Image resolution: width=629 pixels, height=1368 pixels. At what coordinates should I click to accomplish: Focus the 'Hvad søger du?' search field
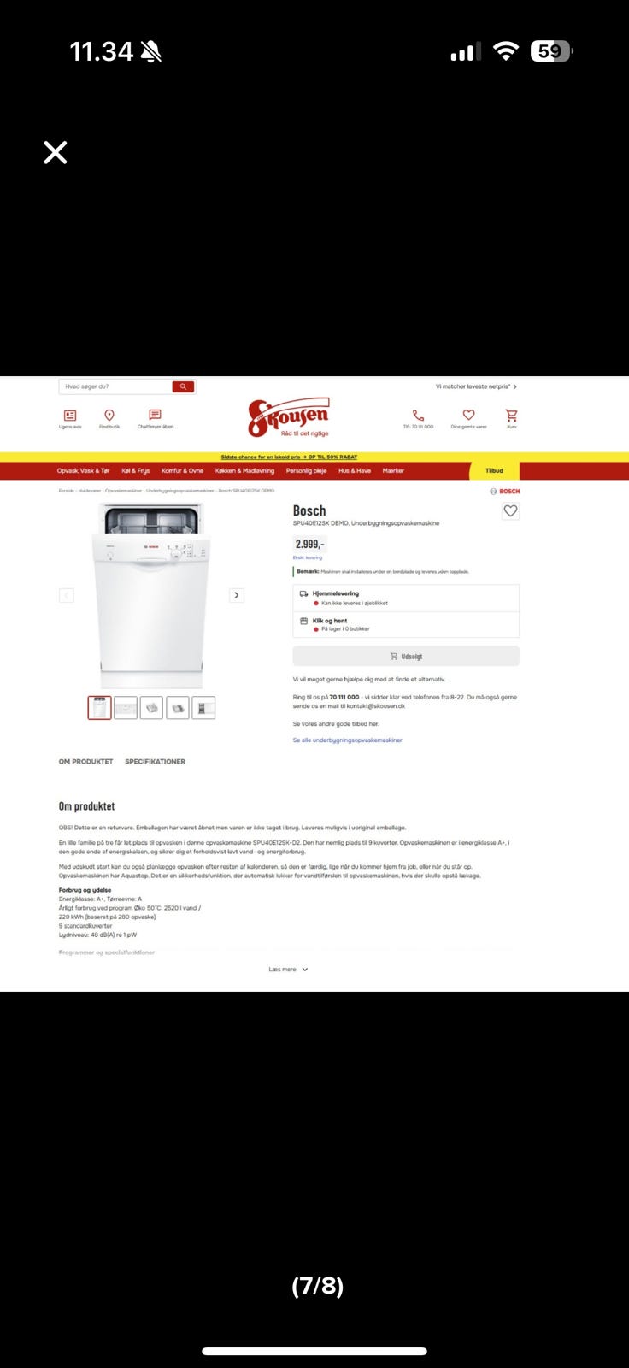click(x=115, y=386)
